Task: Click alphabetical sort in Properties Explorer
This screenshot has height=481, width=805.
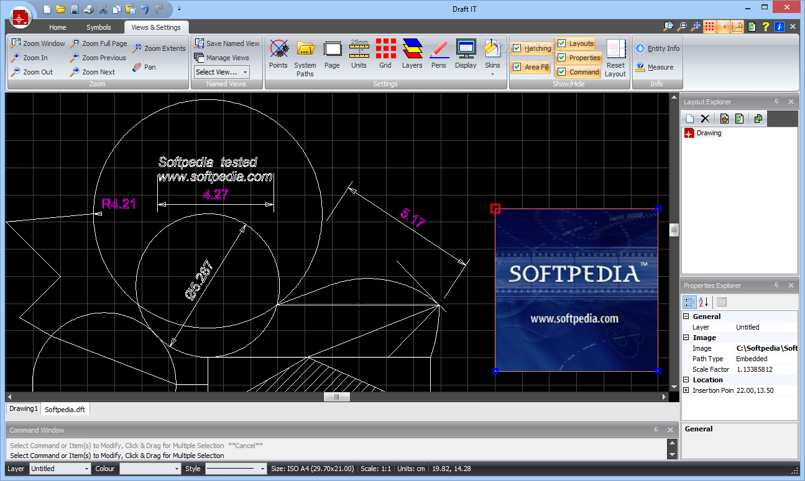Action: 704,302
